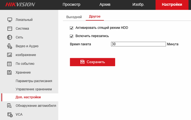Open Обнаружение автомобиля section
Viewport: 191px width, 120px height.
click(x=36, y=106)
